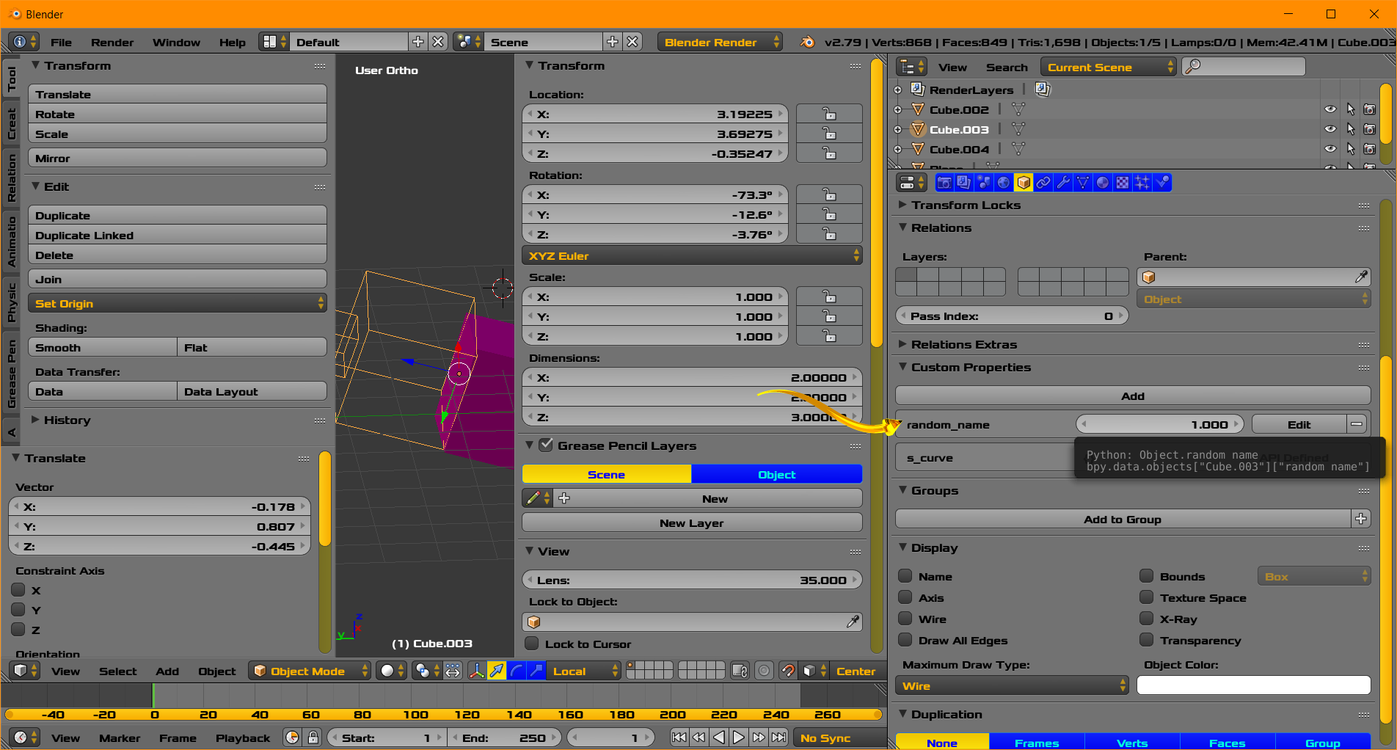Open the XYZ Euler rotation mode dropdown
The image size is (1397, 750).
tap(692, 255)
